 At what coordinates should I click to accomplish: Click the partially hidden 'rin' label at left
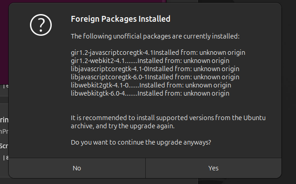(4, 120)
